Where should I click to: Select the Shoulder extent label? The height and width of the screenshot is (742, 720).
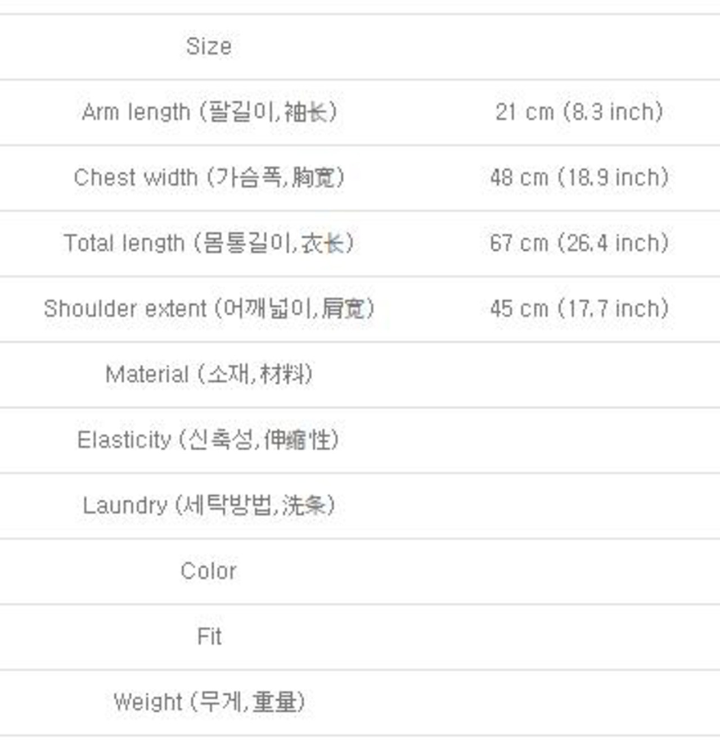(209, 309)
